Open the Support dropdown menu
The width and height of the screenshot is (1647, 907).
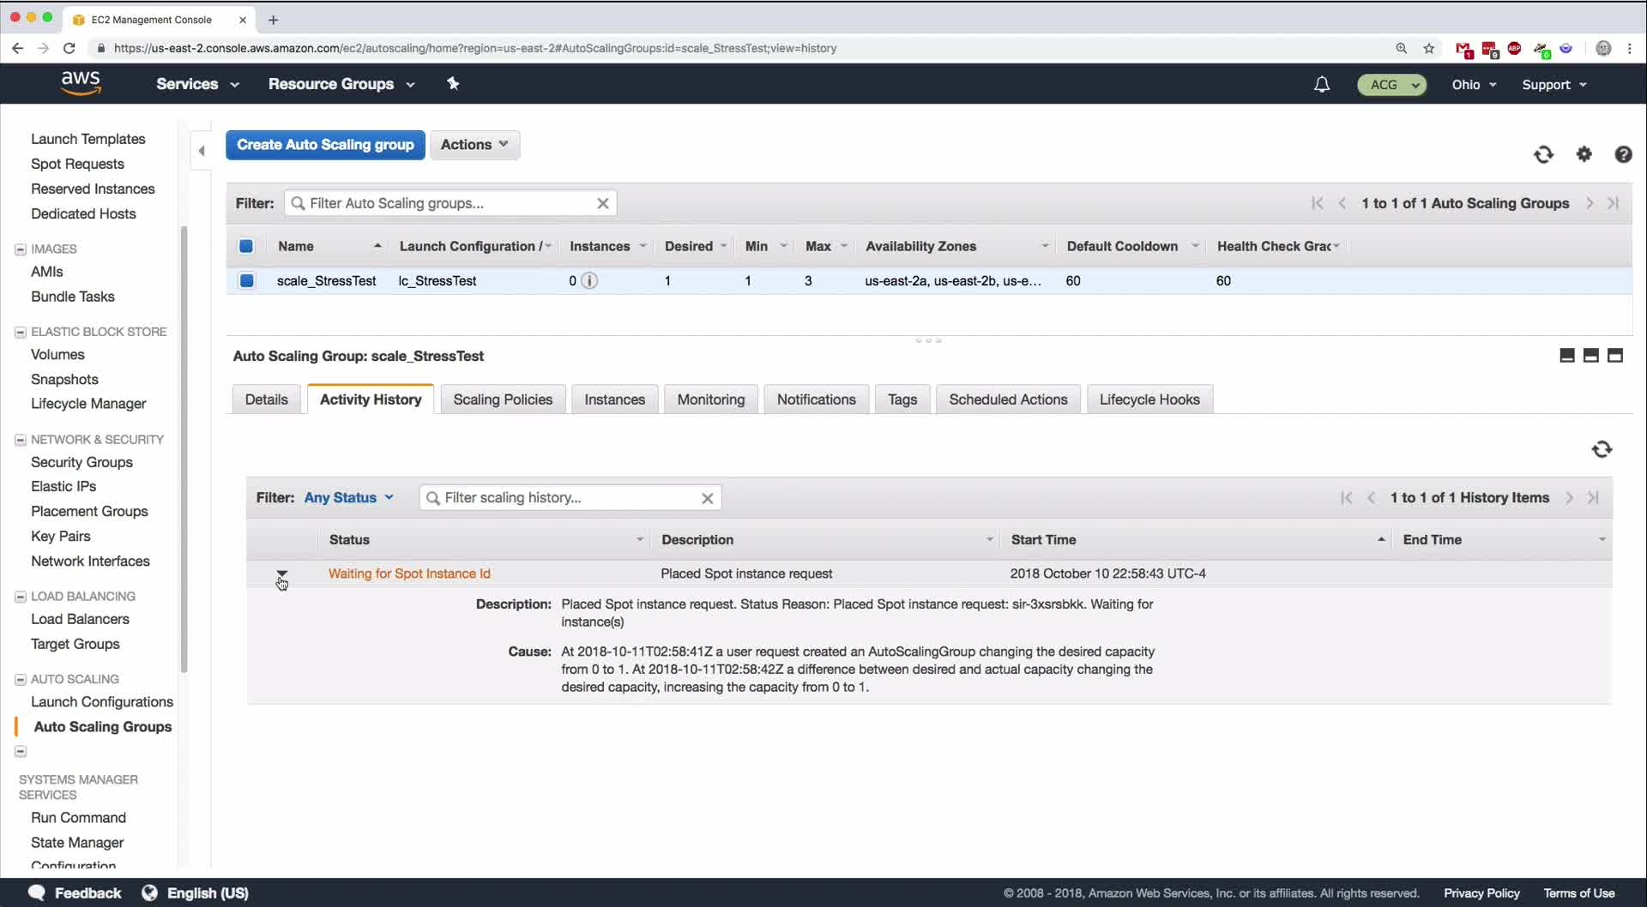(1554, 84)
